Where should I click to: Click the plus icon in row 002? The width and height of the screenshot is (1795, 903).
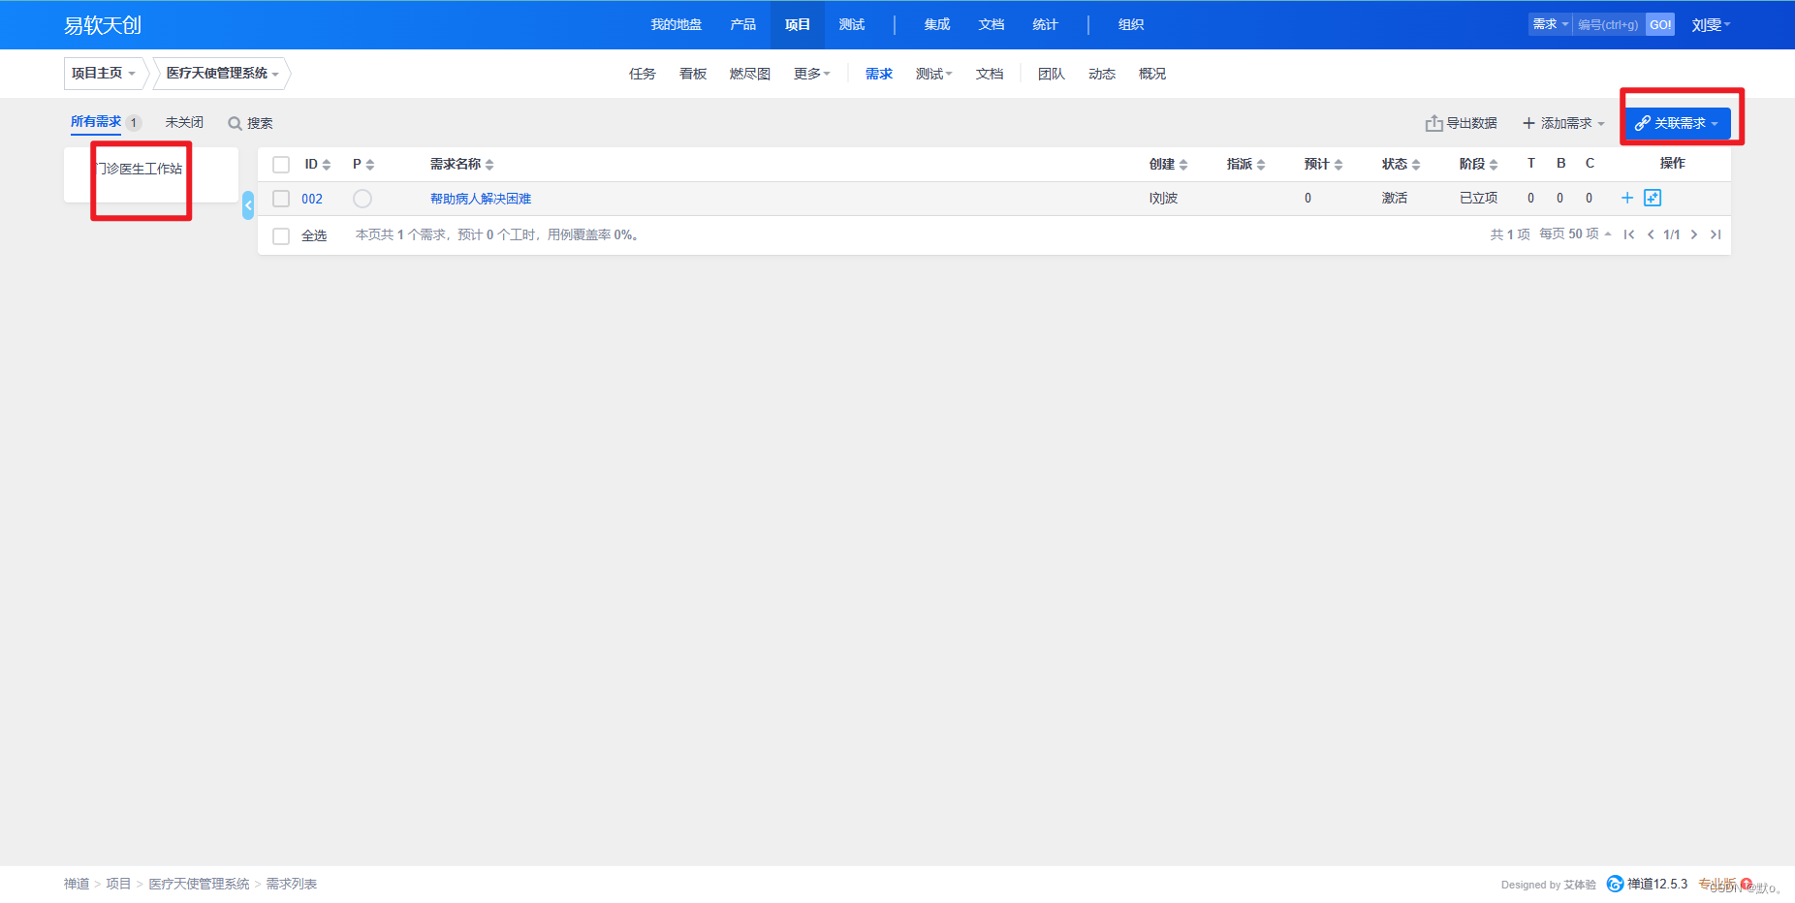(1627, 198)
